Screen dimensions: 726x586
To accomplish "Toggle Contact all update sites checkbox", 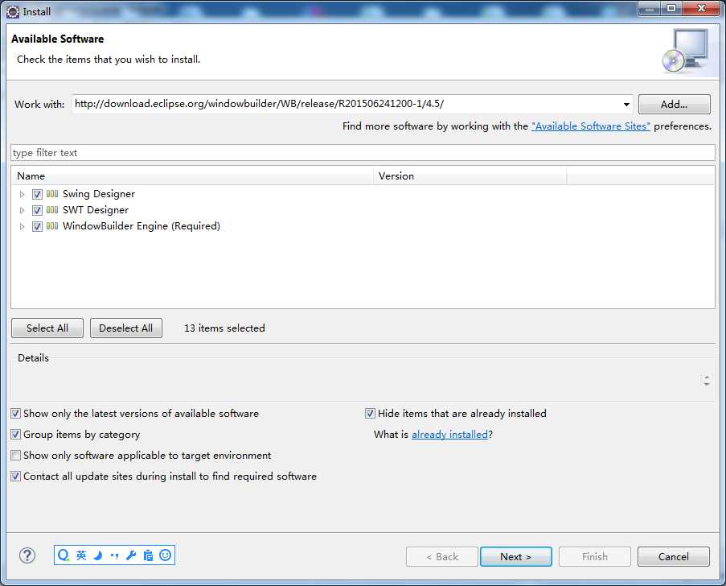I will pos(16,477).
